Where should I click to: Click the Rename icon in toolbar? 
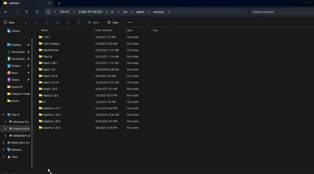click(x=58, y=22)
